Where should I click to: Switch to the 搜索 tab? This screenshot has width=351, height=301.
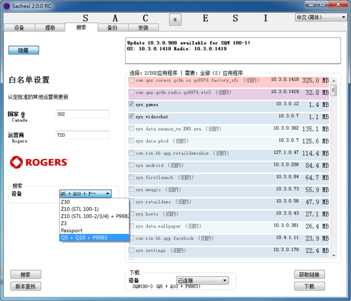click(81, 27)
